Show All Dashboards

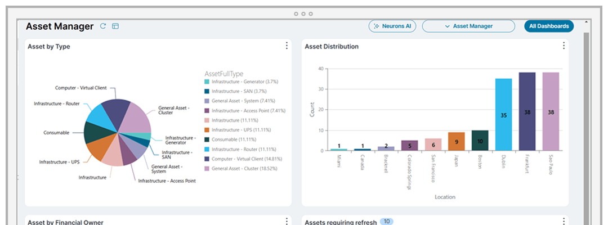(549, 26)
